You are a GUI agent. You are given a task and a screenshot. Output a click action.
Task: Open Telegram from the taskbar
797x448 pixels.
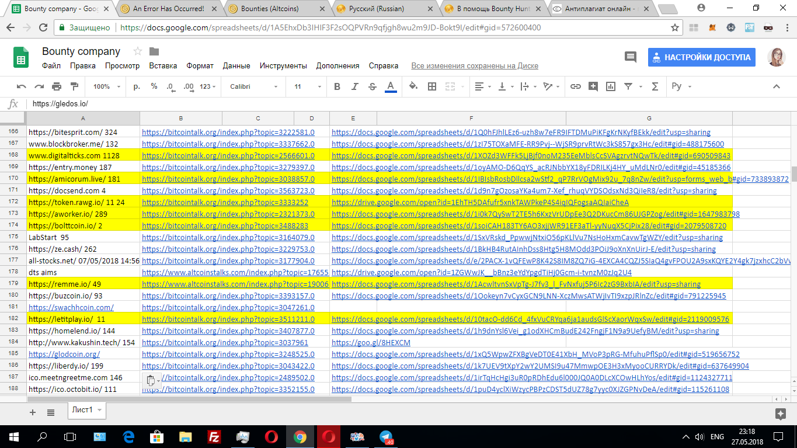[x=386, y=436]
